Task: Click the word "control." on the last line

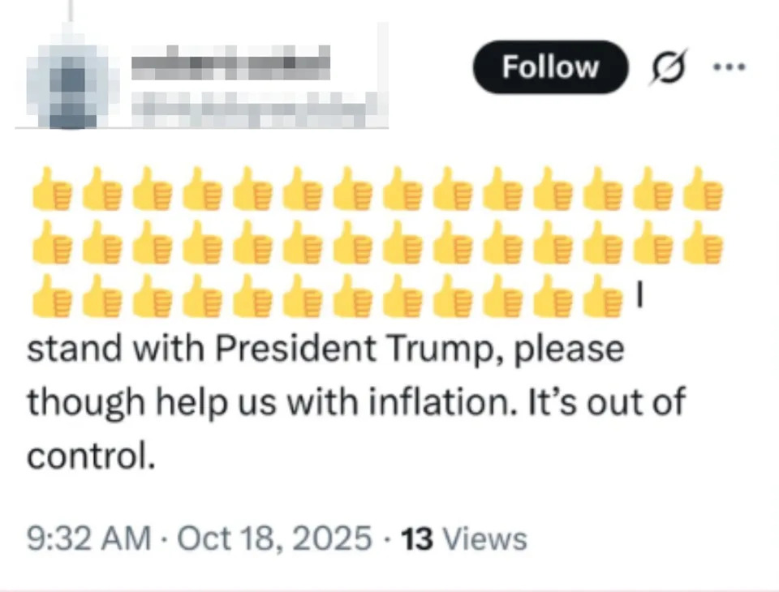Action: click(x=91, y=457)
